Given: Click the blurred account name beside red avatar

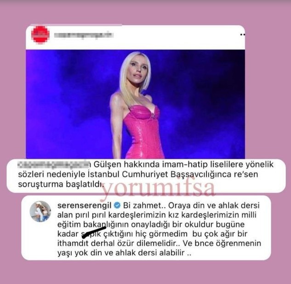Looking at the screenshot, I should coord(84,35).
